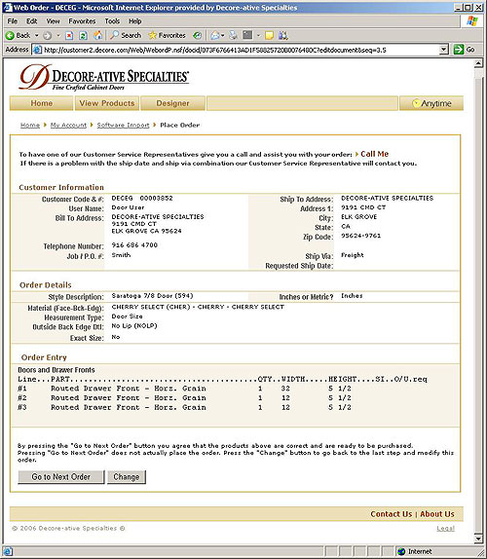The image size is (487, 559).
Task: Click the Anytime clock icon
Action: pyautogui.click(x=416, y=103)
